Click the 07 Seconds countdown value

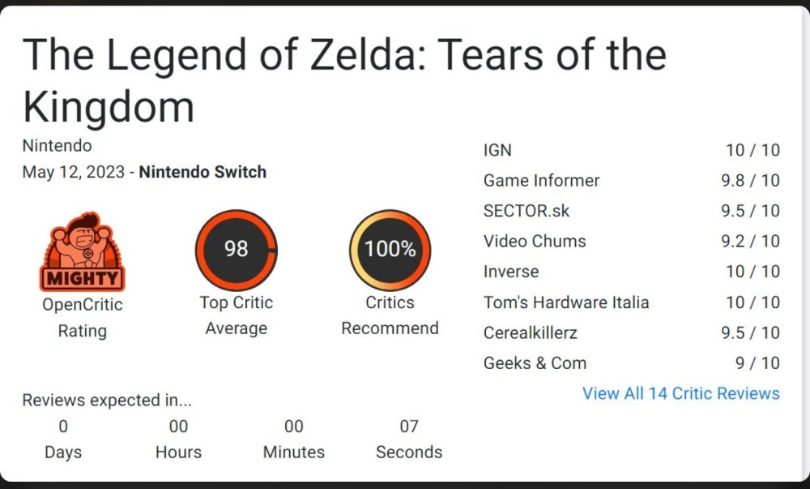(x=409, y=427)
